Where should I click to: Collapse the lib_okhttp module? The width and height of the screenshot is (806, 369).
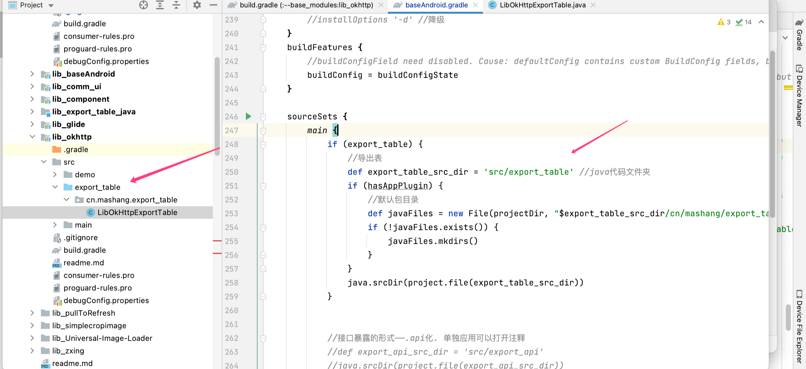click(x=32, y=137)
